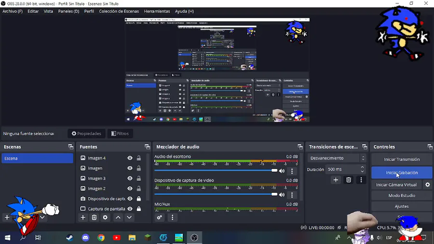Decrease Duración value with down arrow
This screenshot has height=244, width=434.
click(x=362, y=171)
